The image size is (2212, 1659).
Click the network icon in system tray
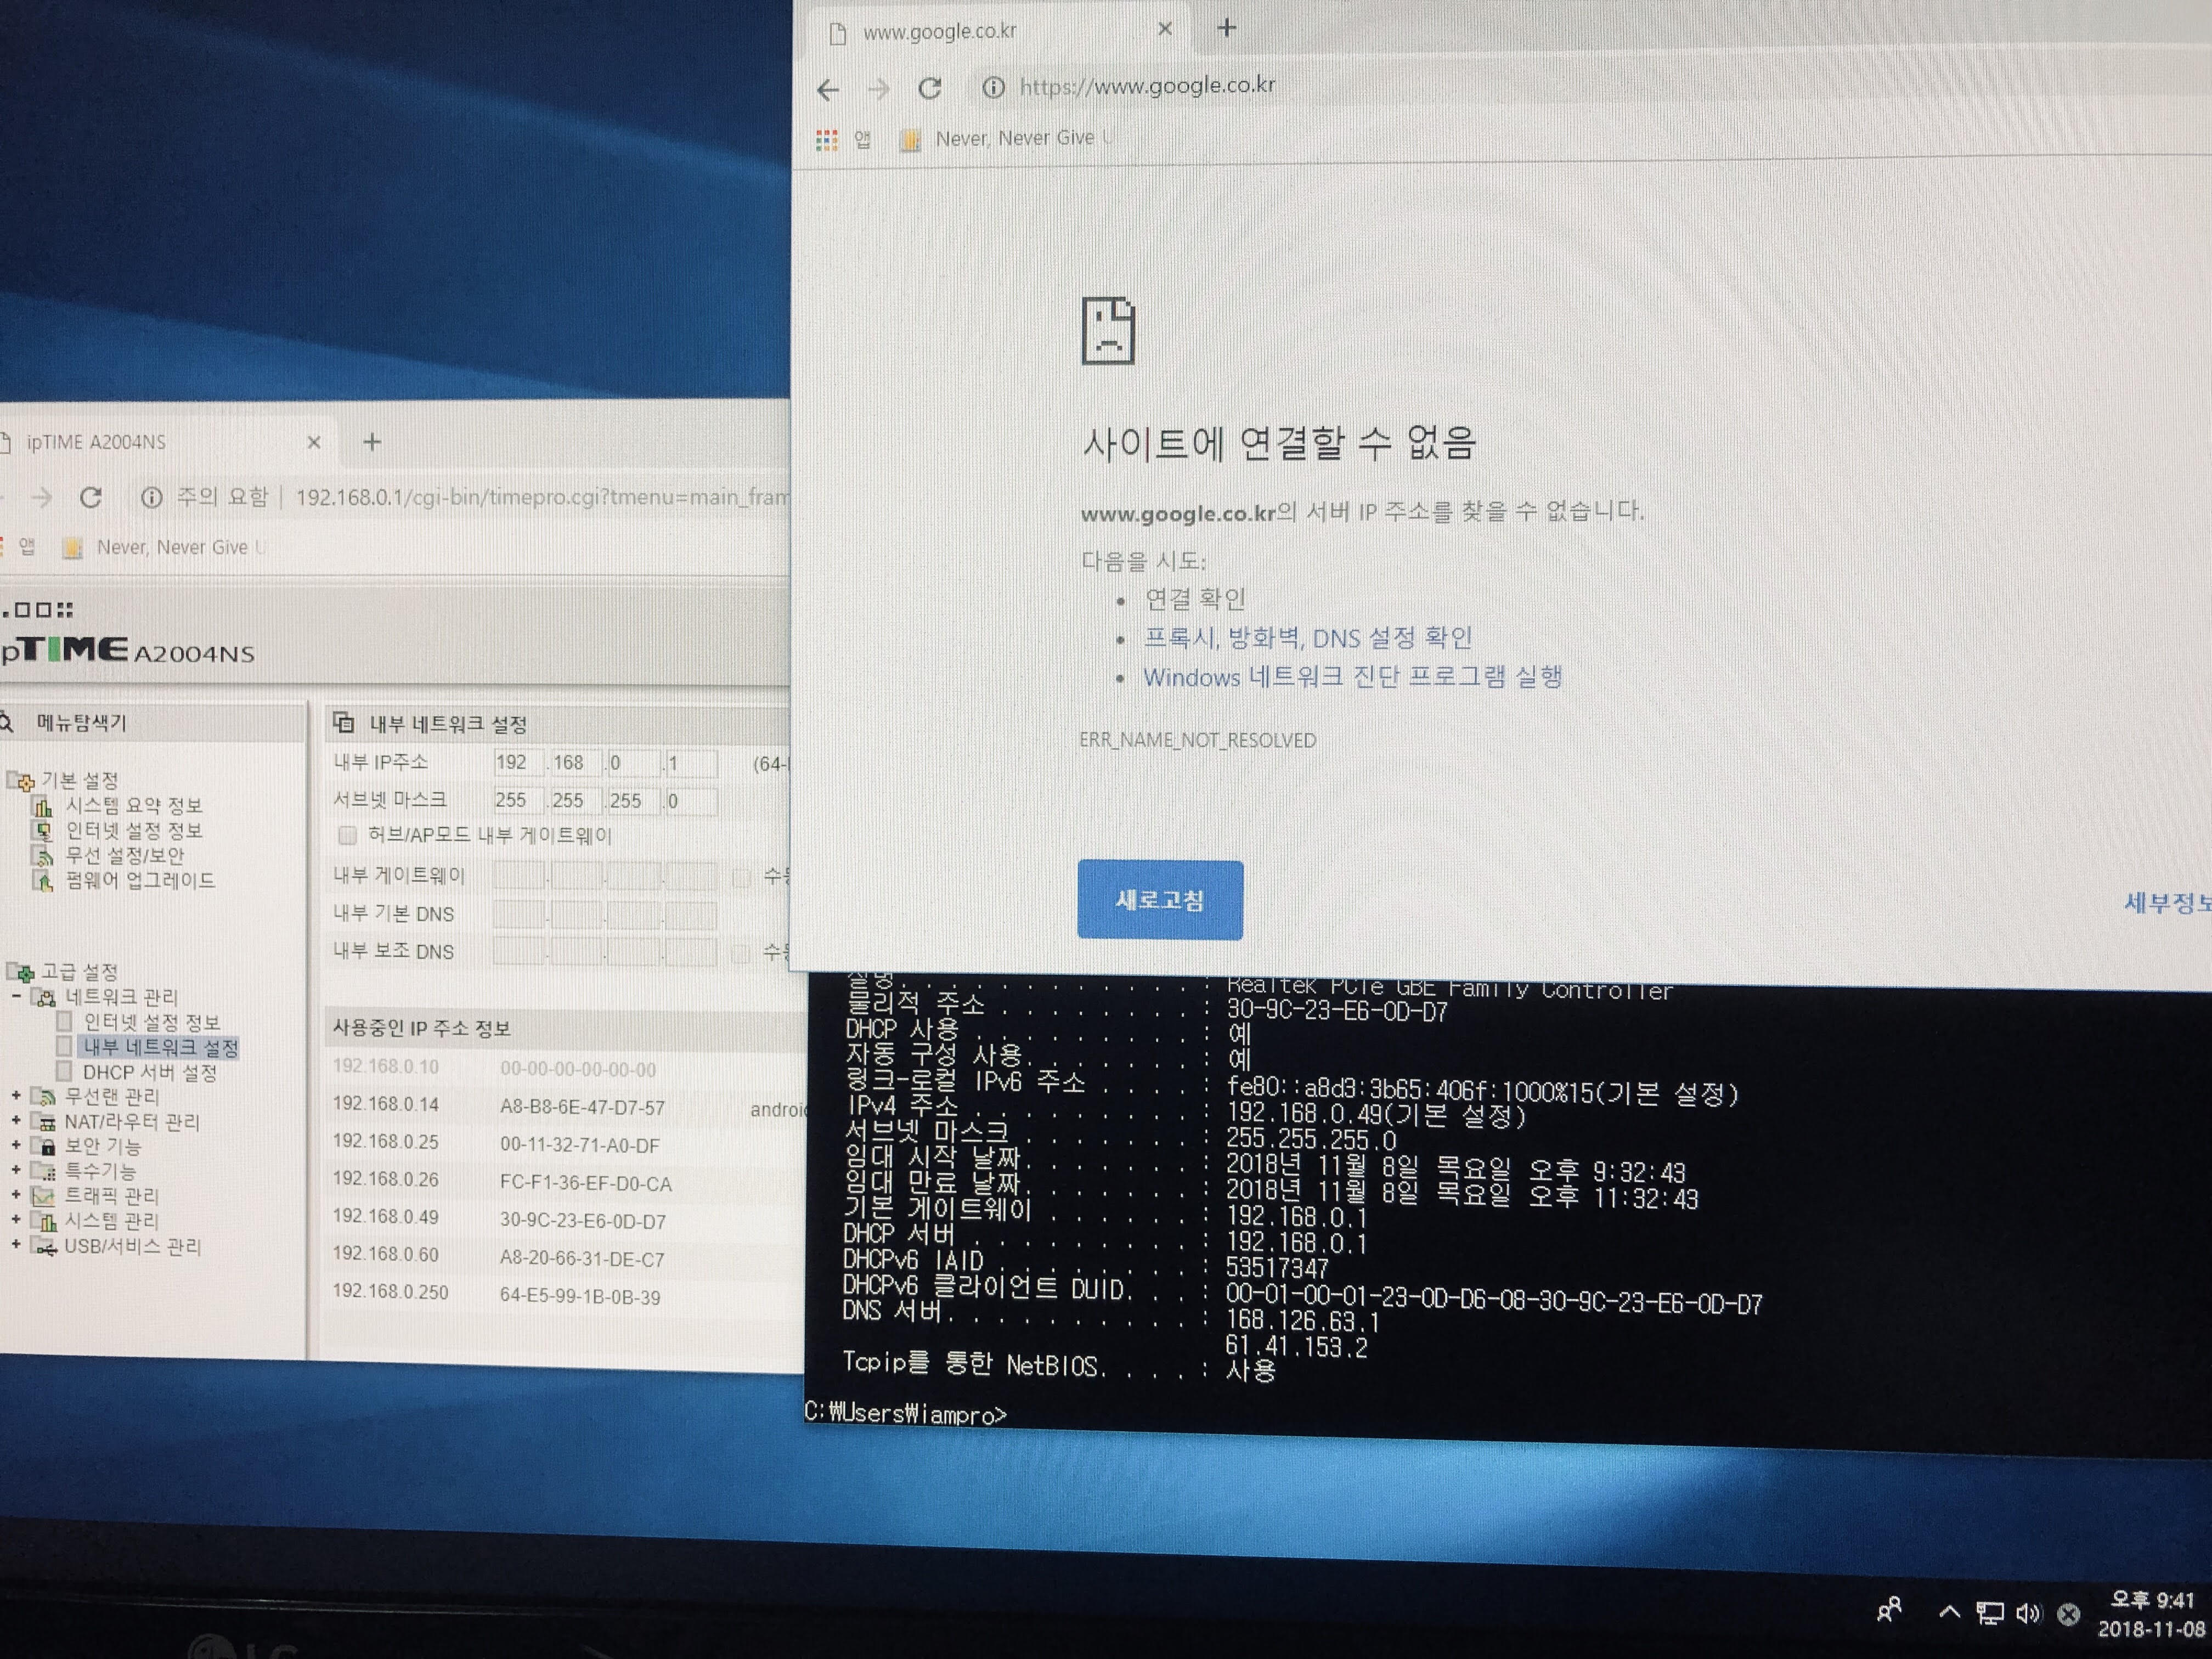pos(1990,1613)
